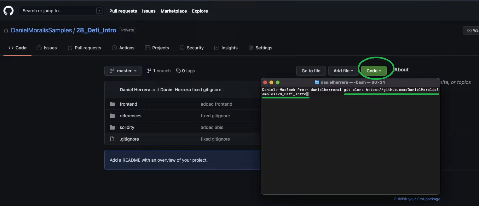Image resolution: width=479 pixels, height=206 pixels.
Task: Open Issues in top navigation bar
Action: click(149, 11)
